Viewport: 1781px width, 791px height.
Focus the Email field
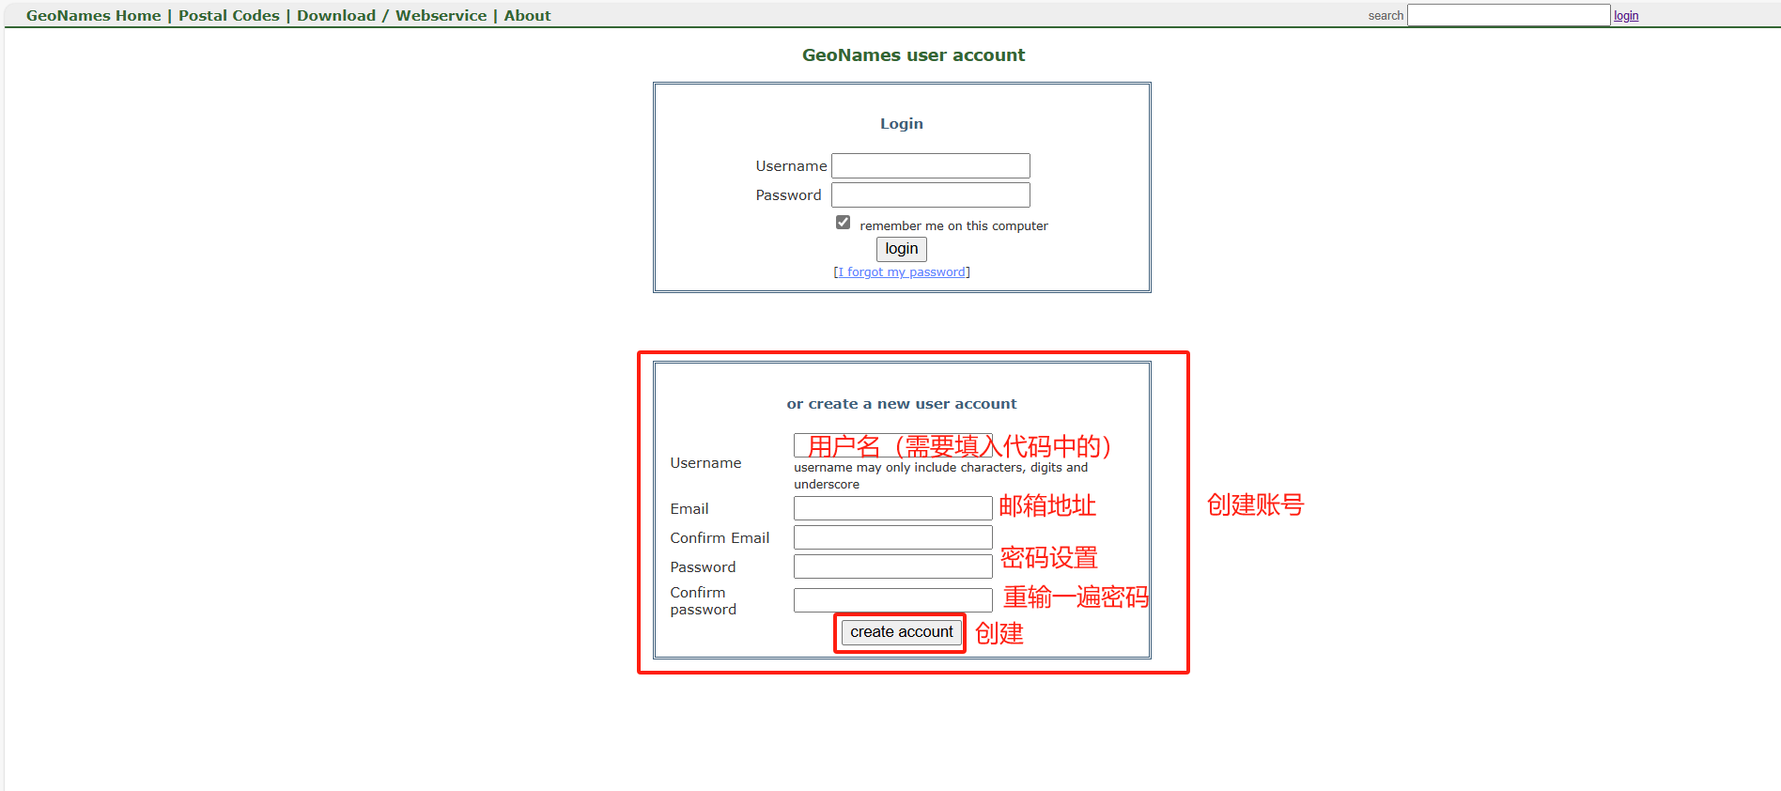click(x=892, y=508)
